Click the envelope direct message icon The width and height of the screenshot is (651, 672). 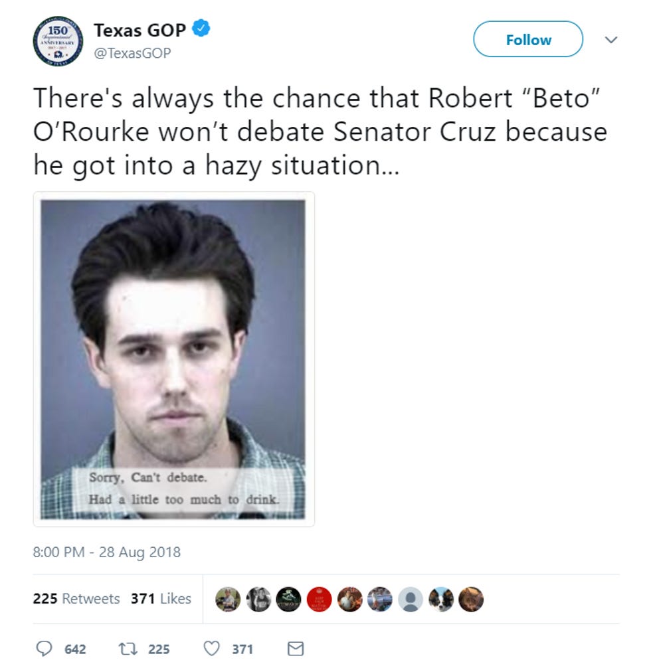point(296,649)
